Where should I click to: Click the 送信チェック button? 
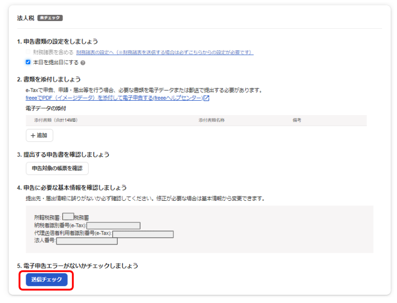click(x=47, y=279)
